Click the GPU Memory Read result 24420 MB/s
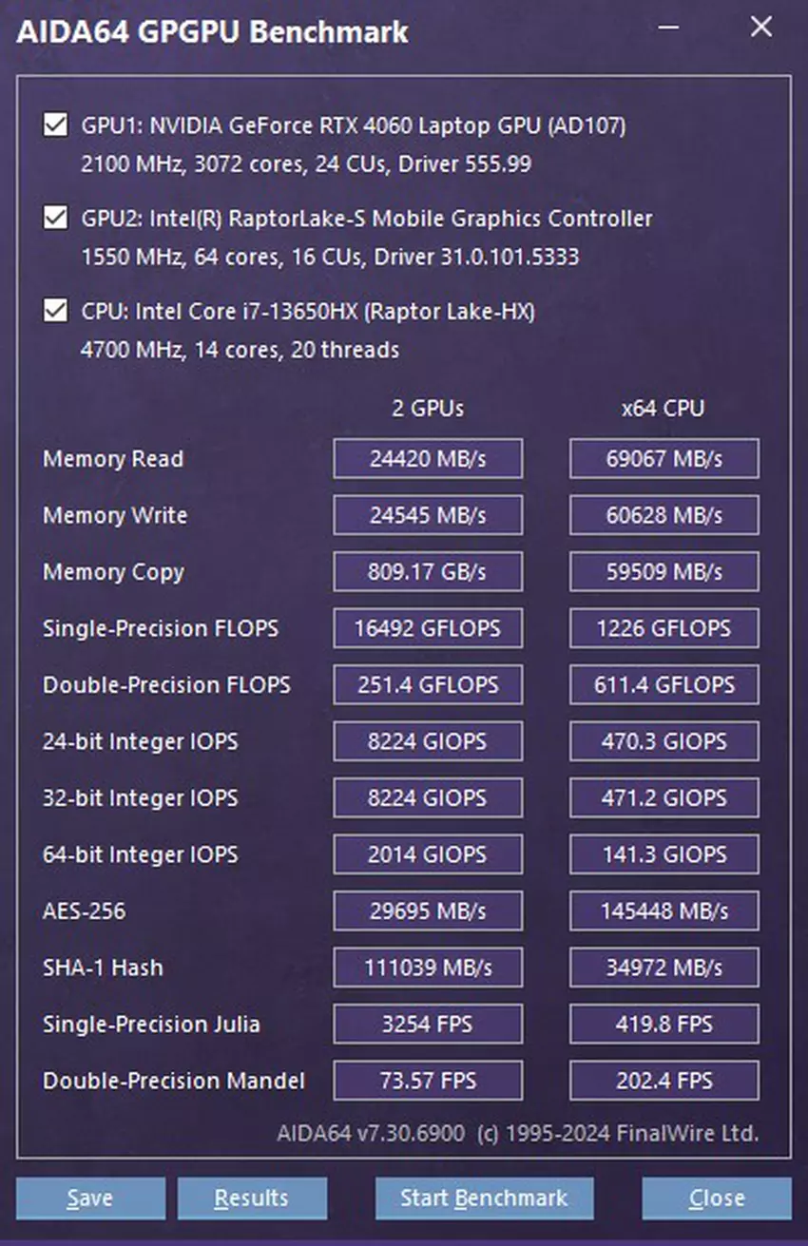This screenshot has height=1246, width=808. click(428, 459)
